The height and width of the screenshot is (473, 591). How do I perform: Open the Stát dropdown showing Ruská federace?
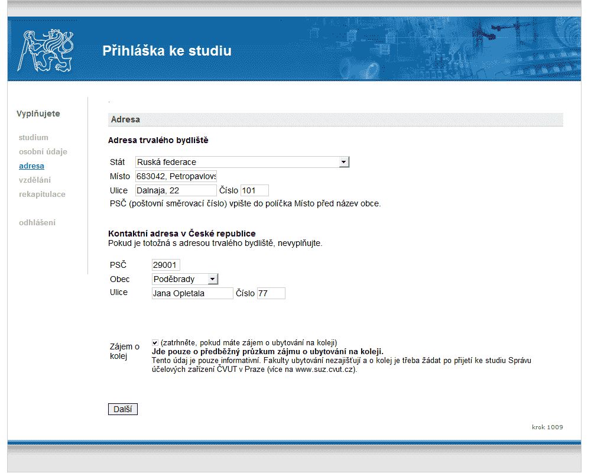(x=242, y=162)
